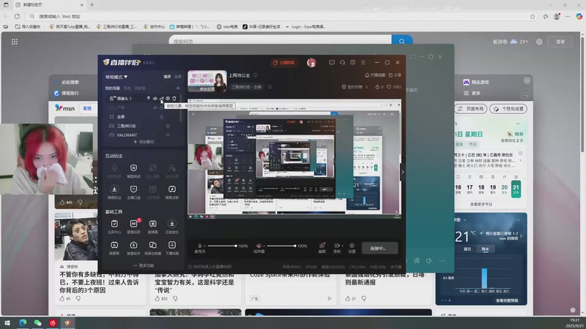Pin 摄像头 1 source to top

pyautogui.click(x=149, y=99)
